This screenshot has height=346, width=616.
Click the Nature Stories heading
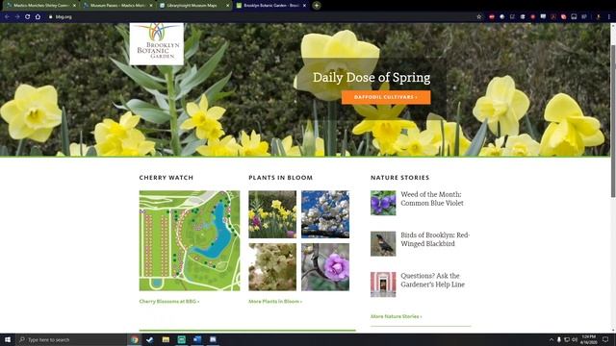click(400, 178)
